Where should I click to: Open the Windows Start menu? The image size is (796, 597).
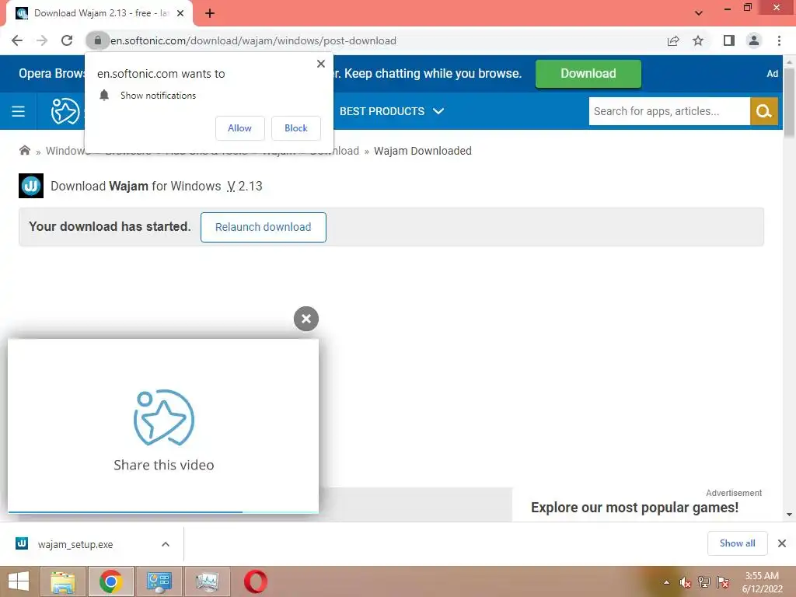(19, 581)
